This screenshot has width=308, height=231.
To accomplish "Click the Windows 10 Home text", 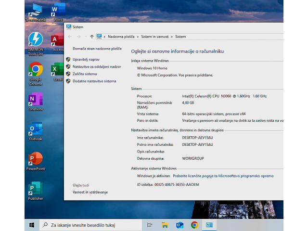I will [152, 68].
